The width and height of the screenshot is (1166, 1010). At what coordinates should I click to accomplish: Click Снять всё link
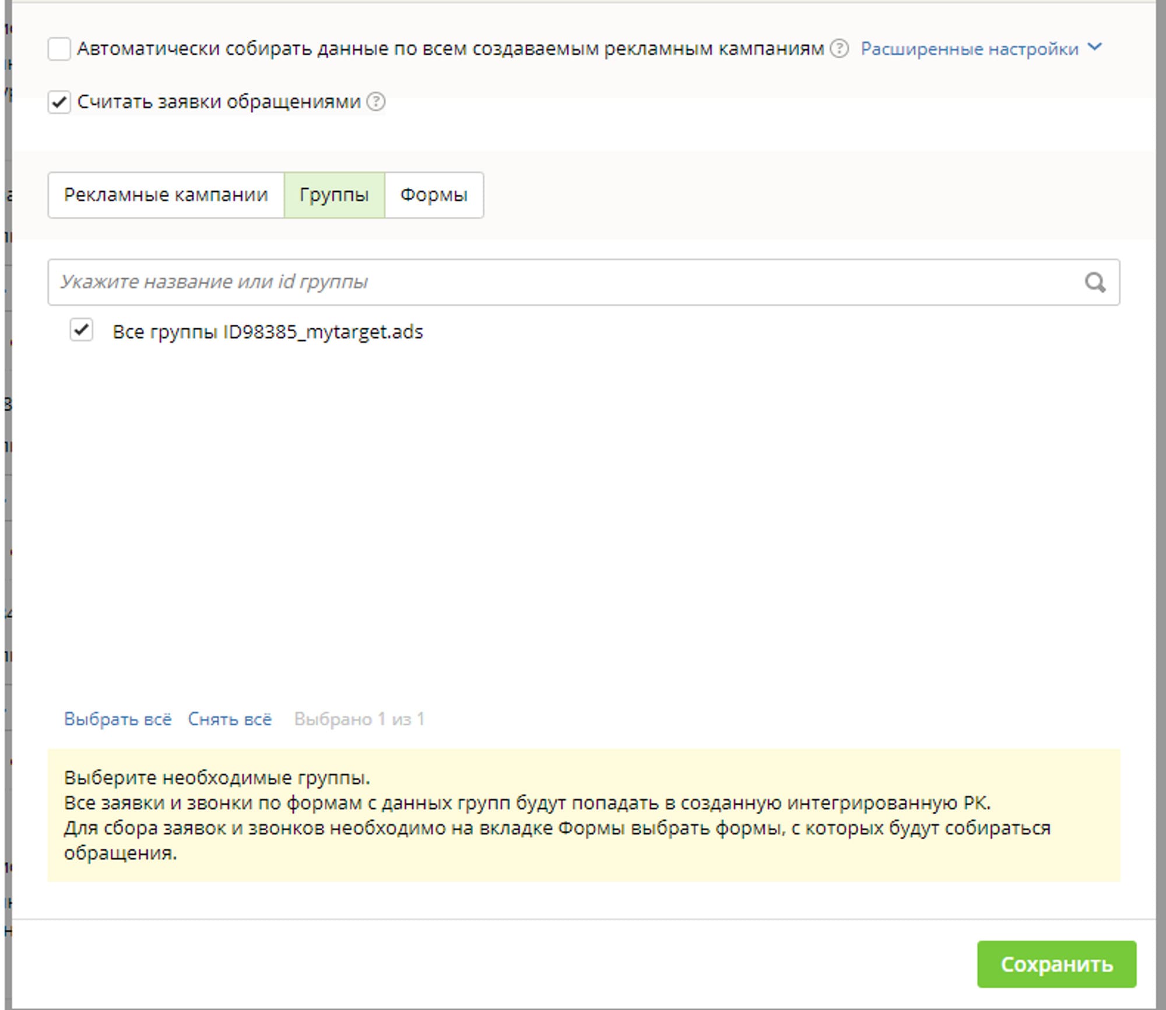(230, 719)
